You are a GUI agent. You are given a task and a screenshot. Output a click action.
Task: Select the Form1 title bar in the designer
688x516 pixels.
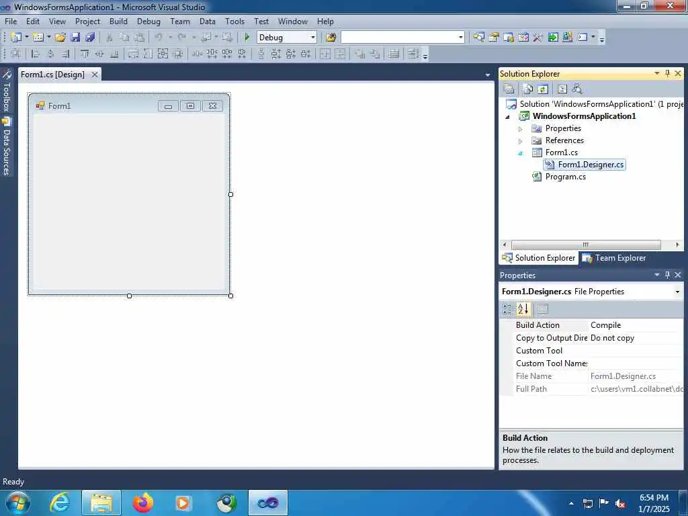tap(129, 105)
